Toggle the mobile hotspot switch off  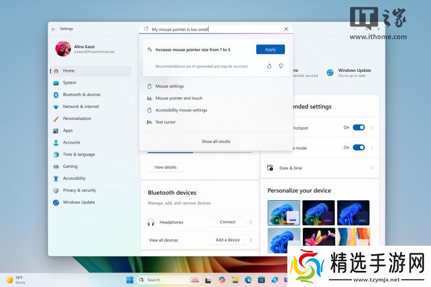click(x=359, y=127)
